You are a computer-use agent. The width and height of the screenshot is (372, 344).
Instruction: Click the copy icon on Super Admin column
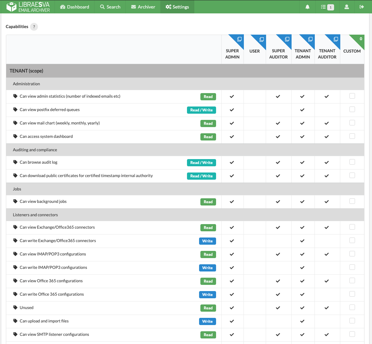239,39
